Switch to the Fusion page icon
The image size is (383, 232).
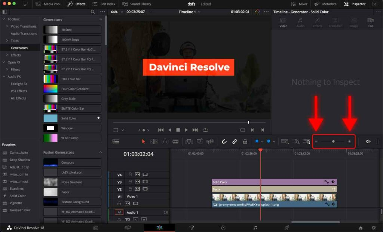[x=192, y=227]
